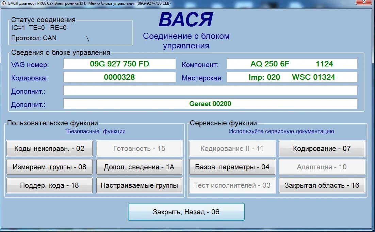Screen dimensions: 375x232
Task: Click the 'Статус соединения' group title
Action: pos(43,20)
